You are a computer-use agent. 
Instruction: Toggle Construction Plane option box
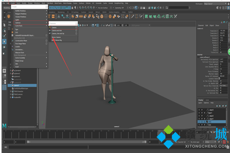pyautogui.click(x=47, y=41)
